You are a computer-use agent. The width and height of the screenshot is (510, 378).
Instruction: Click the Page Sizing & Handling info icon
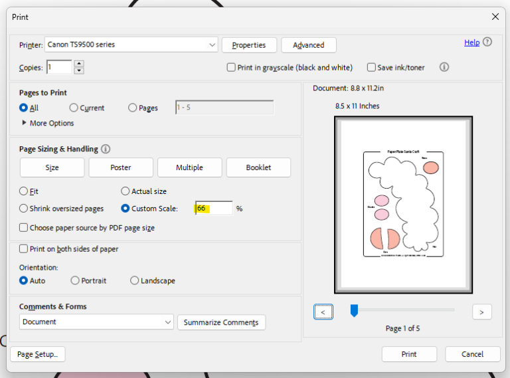pyautogui.click(x=106, y=149)
